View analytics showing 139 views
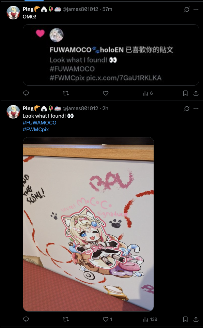The height and width of the screenshot is (328, 203). tap(150, 319)
